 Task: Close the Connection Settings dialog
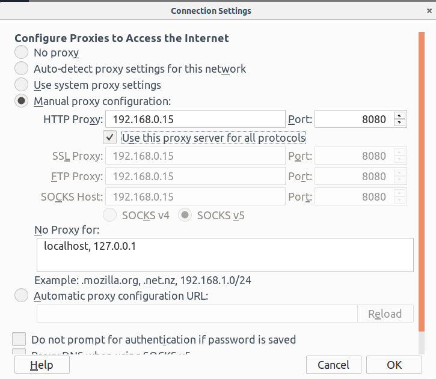[x=429, y=11]
